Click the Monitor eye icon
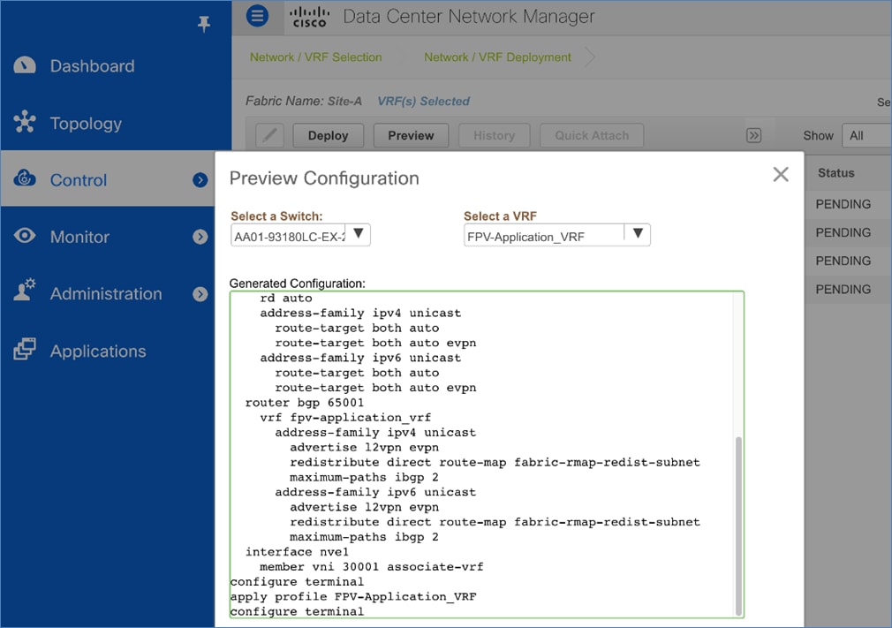The height and width of the screenshot is (628, 892). [25, 236]
